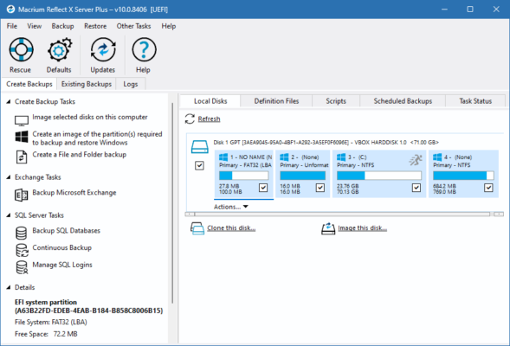Click the Refresh link
This screenshot has height=346, width=510.
click(209, 119)
